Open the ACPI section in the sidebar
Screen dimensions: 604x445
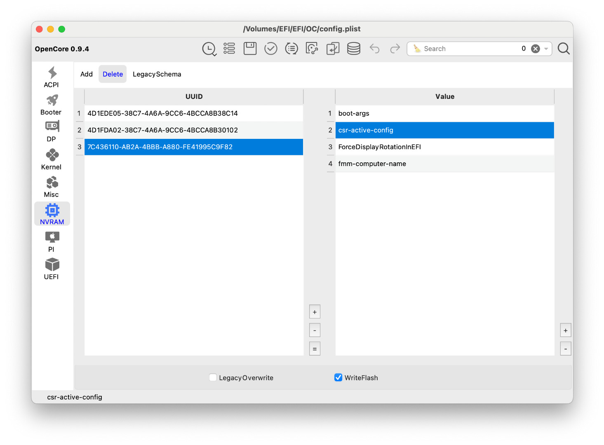[52, 77]
